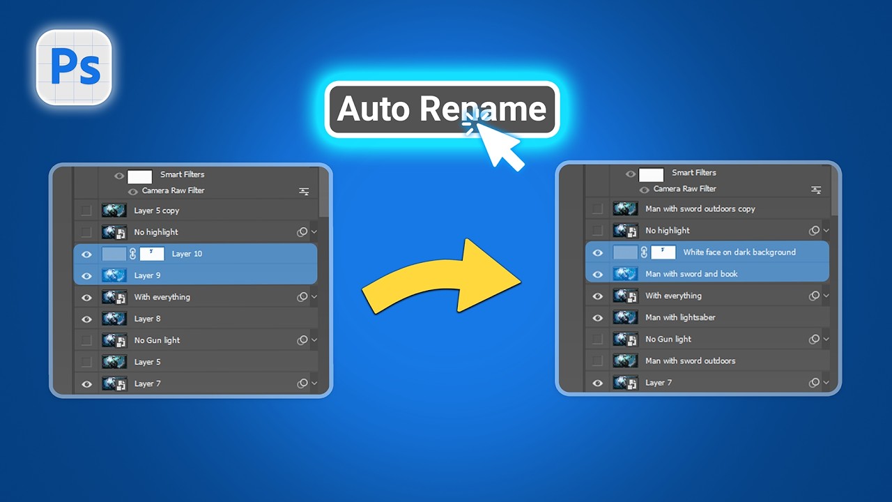The image size is (892, 502).
Task: Click No Gun light smart filter indicator in right panel
Action: tap(813, 339)
